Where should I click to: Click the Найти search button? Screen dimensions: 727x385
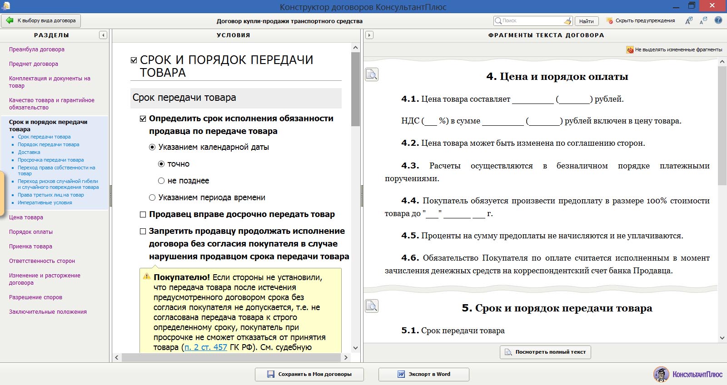(587, 21)
